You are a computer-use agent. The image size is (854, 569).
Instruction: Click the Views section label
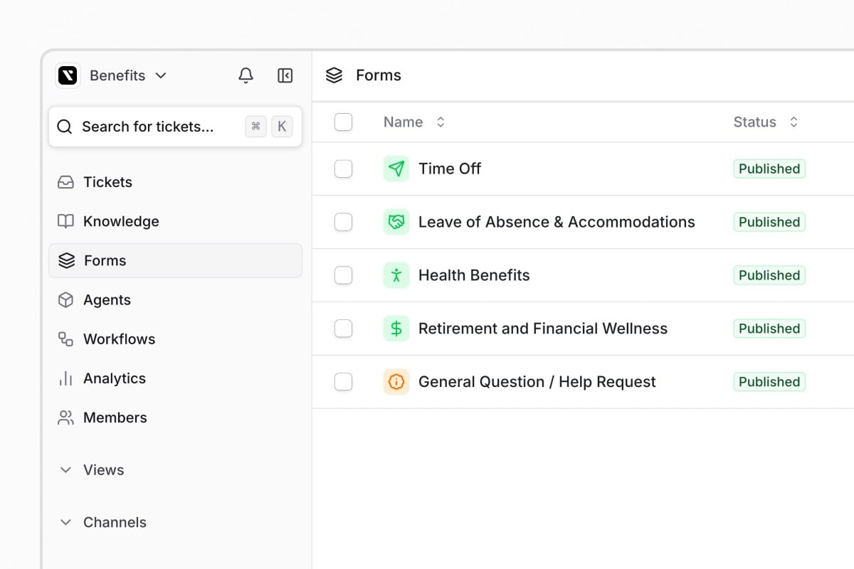pos(104,470)
